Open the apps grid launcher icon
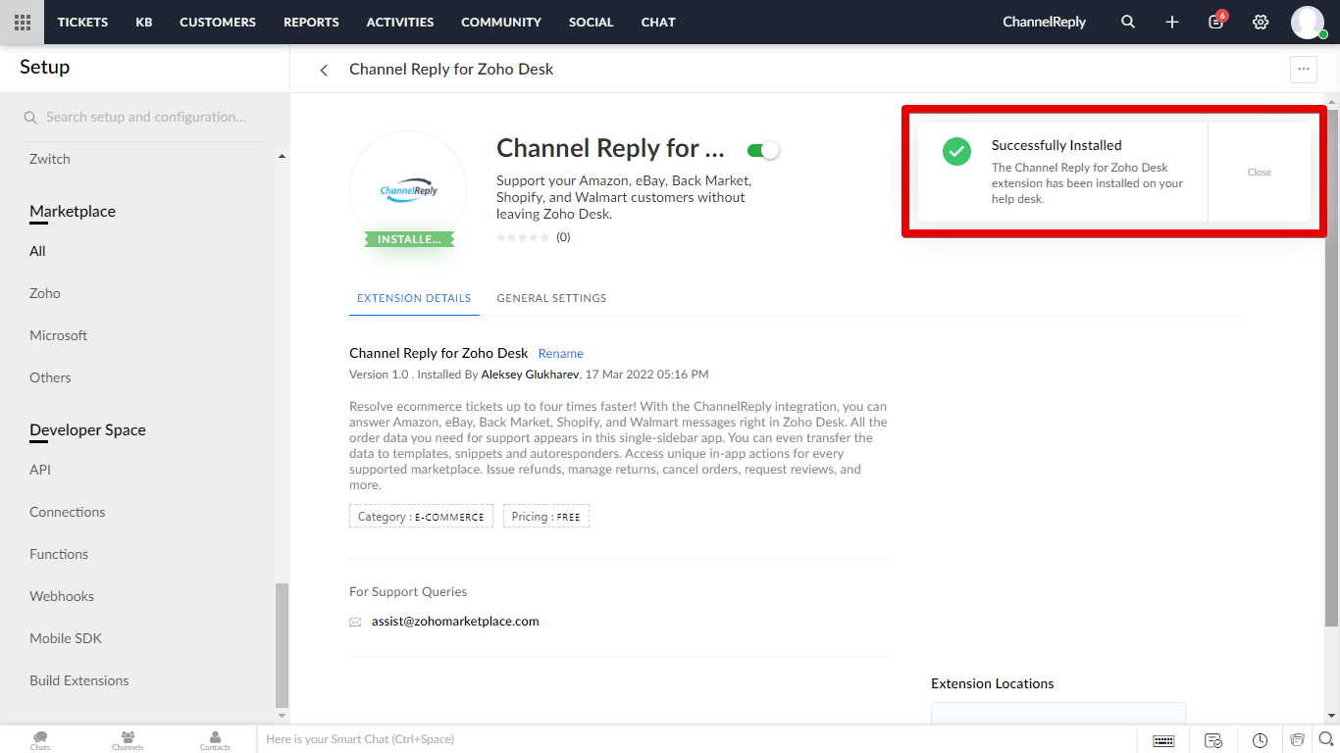1340x753 pixels. click(x=22, y=22)
